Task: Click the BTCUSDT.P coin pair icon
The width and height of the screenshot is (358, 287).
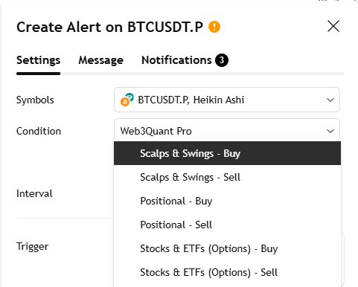Action: (127, 100)
